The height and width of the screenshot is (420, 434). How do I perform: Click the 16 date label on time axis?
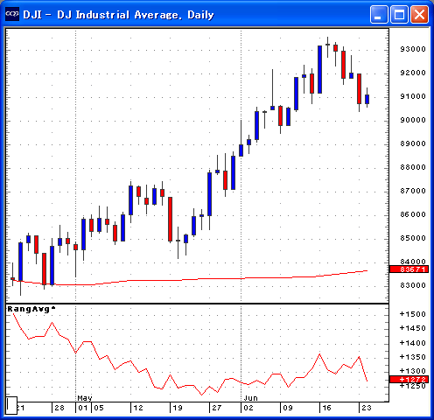pyautogui.click(x=326, y=408)
